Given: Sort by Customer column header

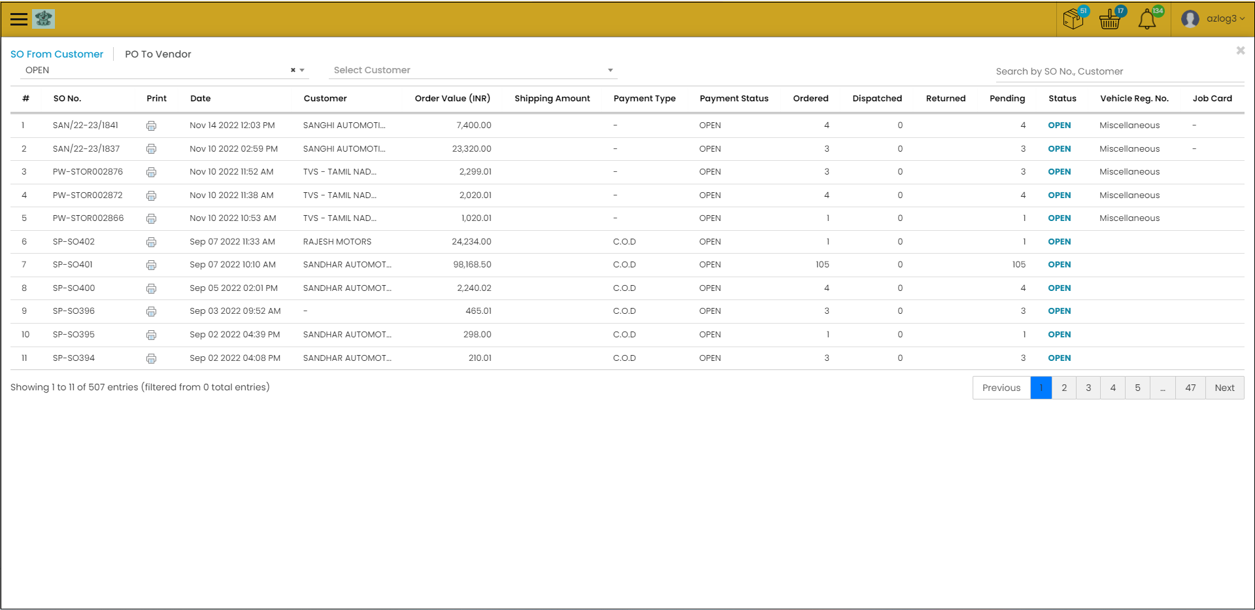Looking at the screenshot, I should 325,99.
